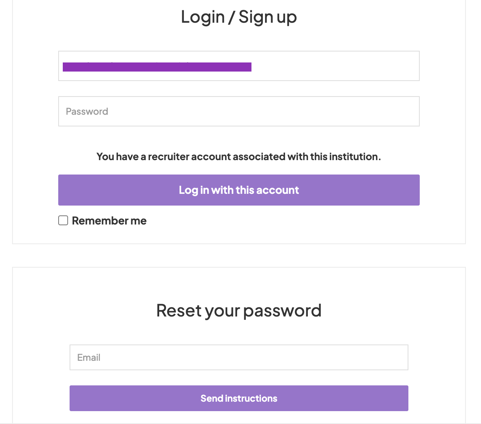This screenshot has width=481, height=424.
Task: Click the Remember me label text
Action: [109, 221]
